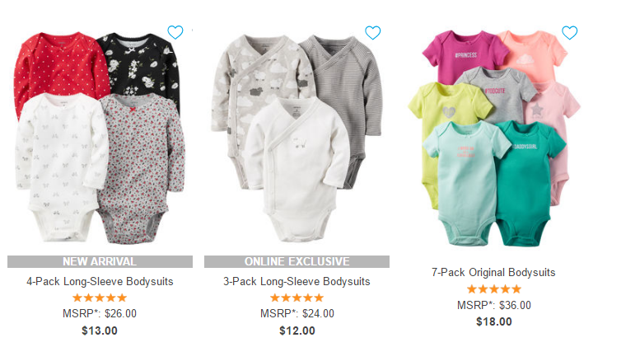The image size is (621, 347).
Task: Click the green DADDYSGIRL bodysuit image
Action: click(525, 182)
